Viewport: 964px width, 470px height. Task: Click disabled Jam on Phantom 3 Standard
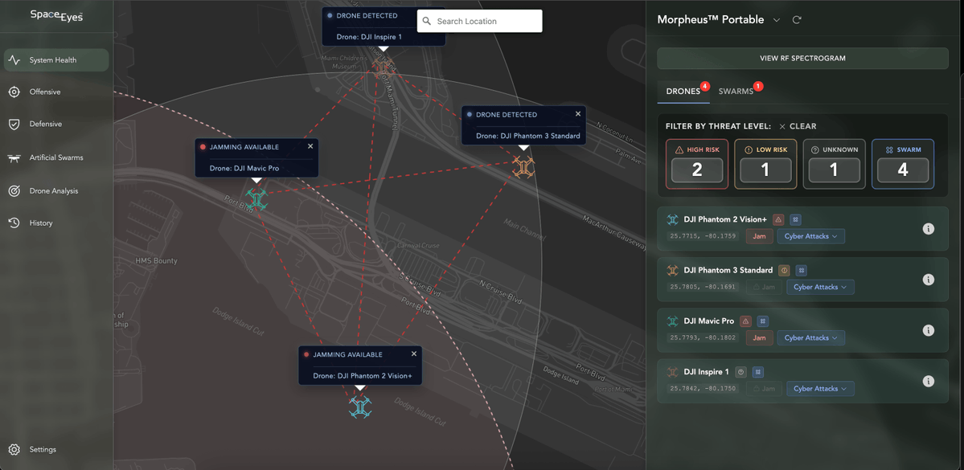click(x=764, y=287)
